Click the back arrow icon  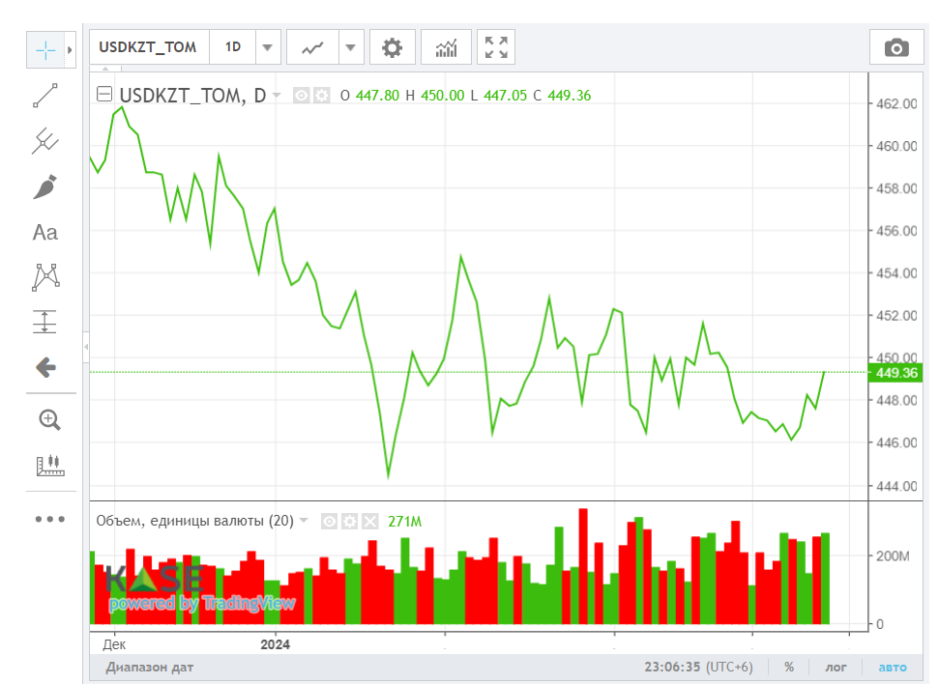45,367
